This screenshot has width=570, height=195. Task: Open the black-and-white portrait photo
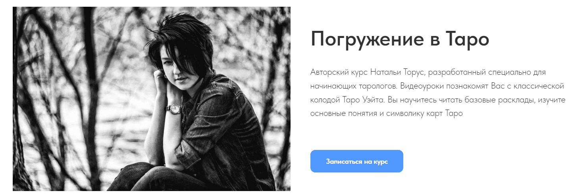pyautogui.click(x=152, y=99)
